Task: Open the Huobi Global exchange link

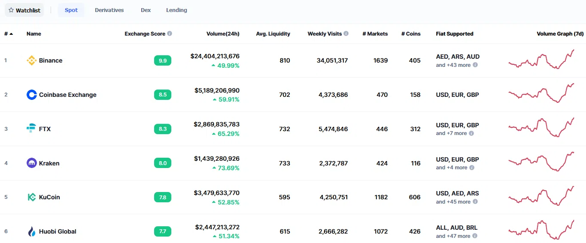Action: [x=58, y=231]
